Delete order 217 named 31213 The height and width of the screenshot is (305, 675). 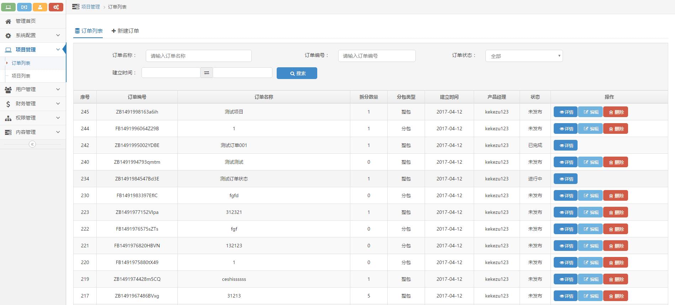click(616, 296)
